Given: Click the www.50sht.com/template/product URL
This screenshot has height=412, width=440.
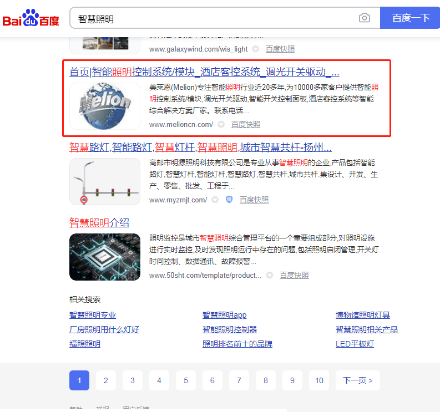Looking at the screenshot, I should [x=205, y=276].
